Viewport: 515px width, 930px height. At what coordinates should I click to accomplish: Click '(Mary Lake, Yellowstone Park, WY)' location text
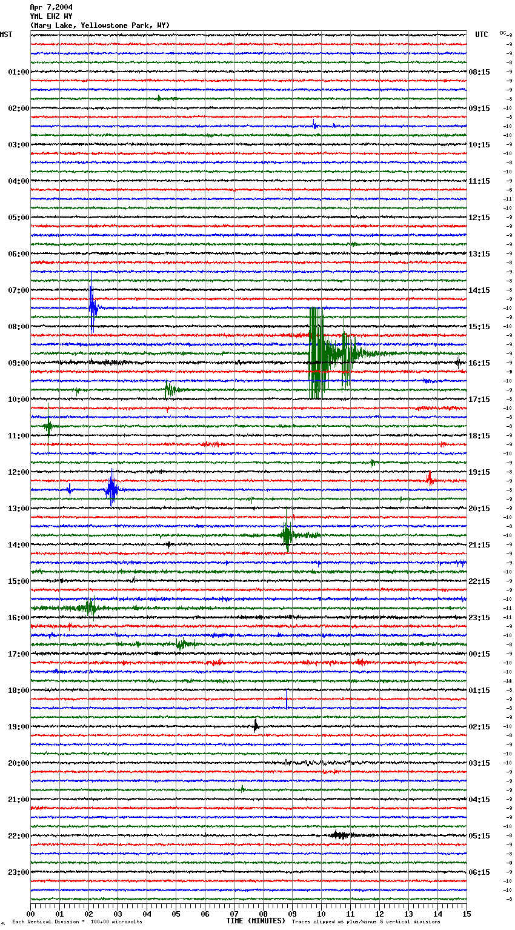(100, 25)
